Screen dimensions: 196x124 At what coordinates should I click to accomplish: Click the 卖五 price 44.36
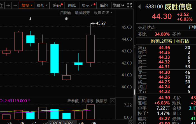point(164,48)
